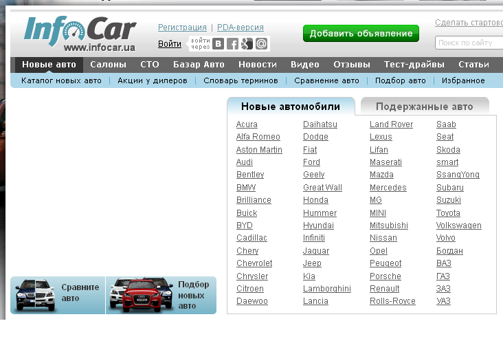The width and height of the screenshot is (503, 352).
Task: Open the BMW brand link
Action: pos(246,188)
